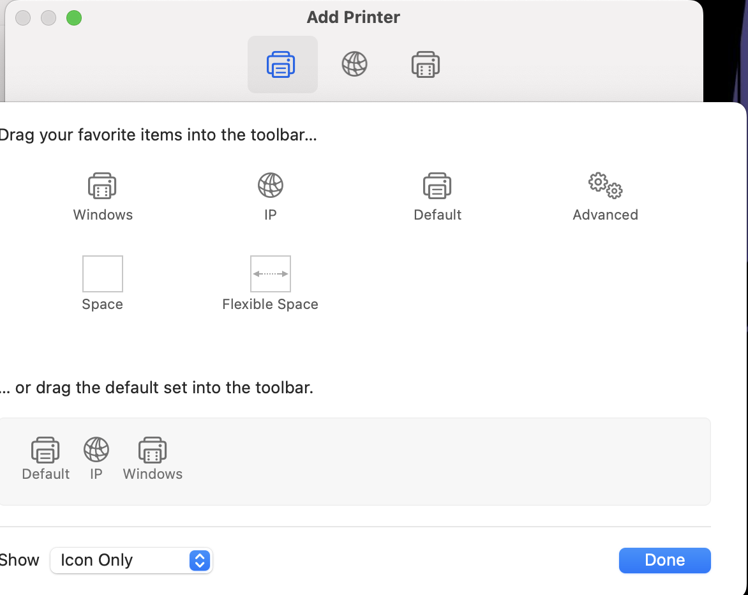The image size is (748, 595).
Task: Select the Default printer tab in toolbar
Action: 282,64
